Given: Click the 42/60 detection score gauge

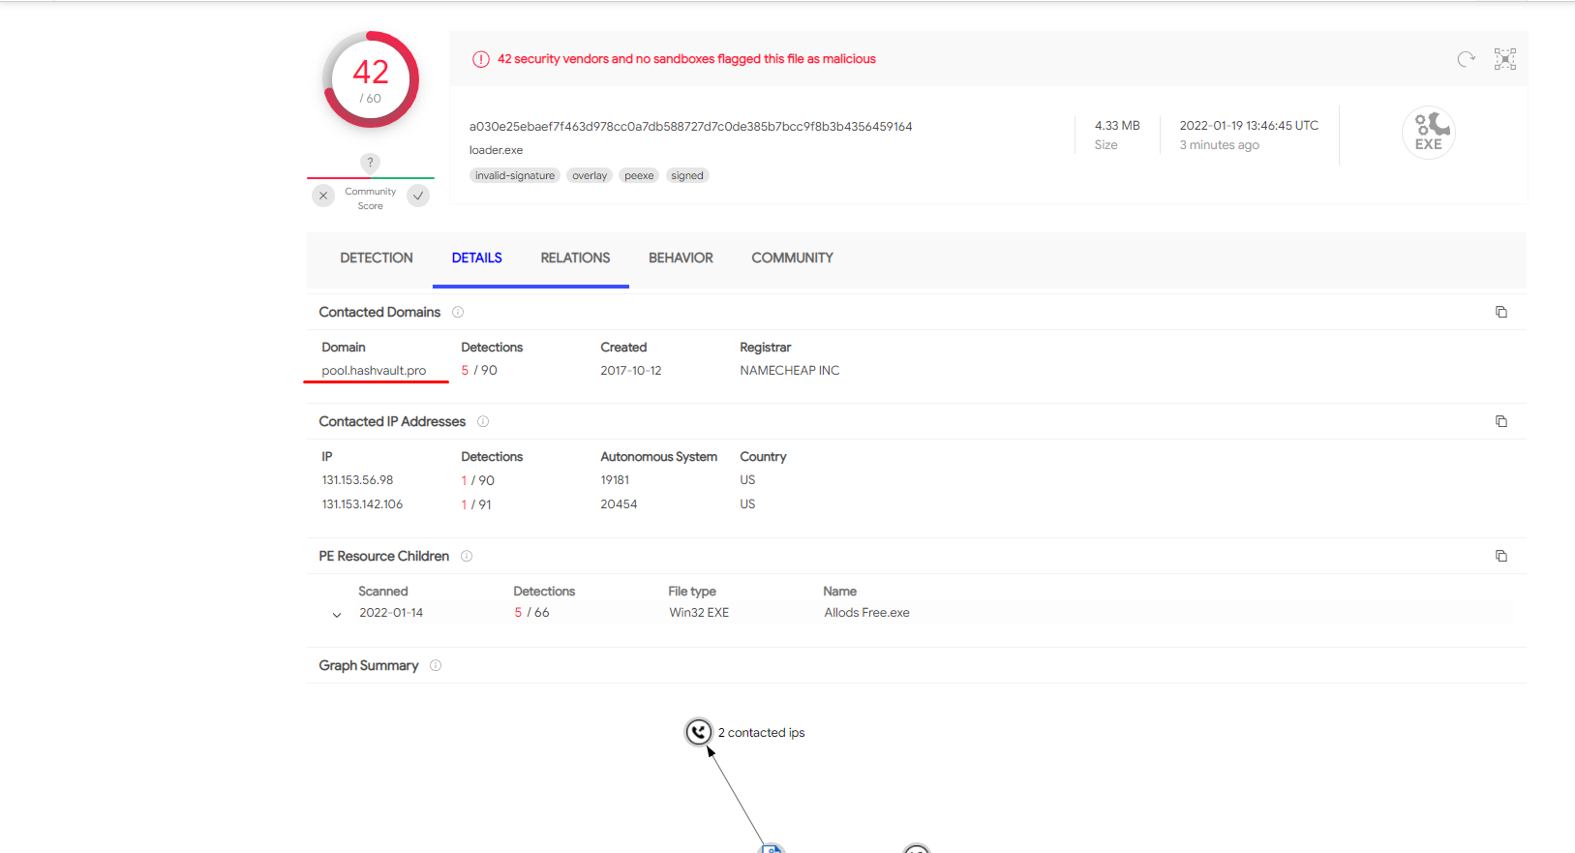Looking at the screenshot, I should point(371,80).
